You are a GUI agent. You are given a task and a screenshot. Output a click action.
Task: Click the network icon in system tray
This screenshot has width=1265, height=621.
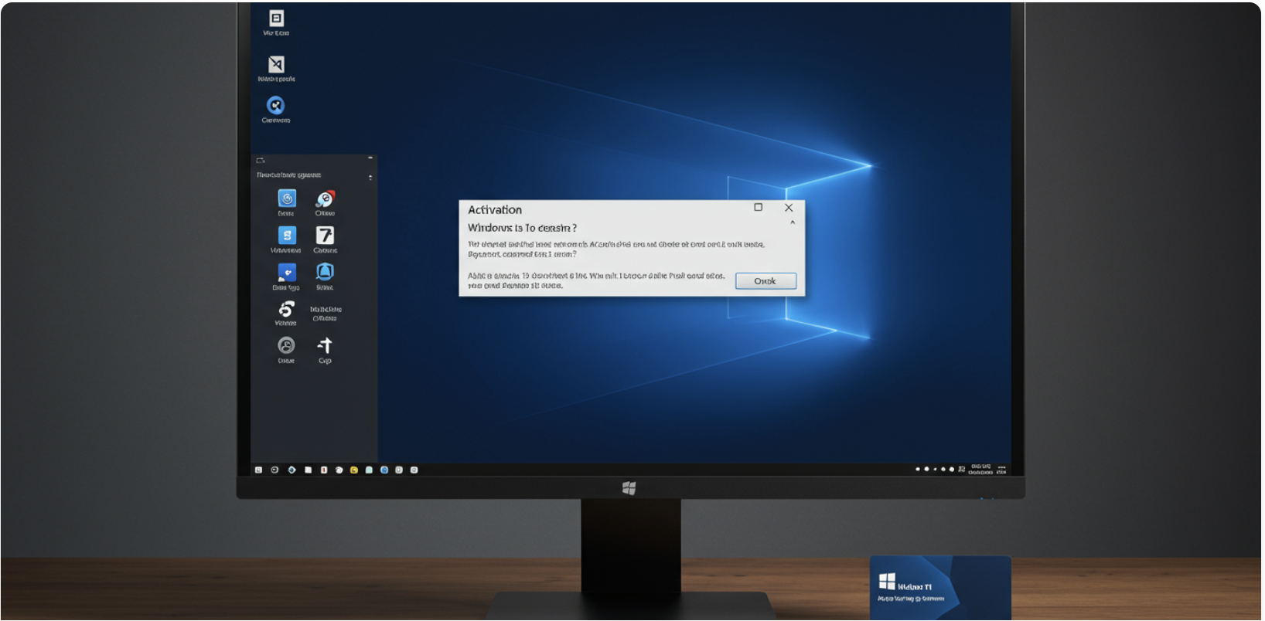962,469
